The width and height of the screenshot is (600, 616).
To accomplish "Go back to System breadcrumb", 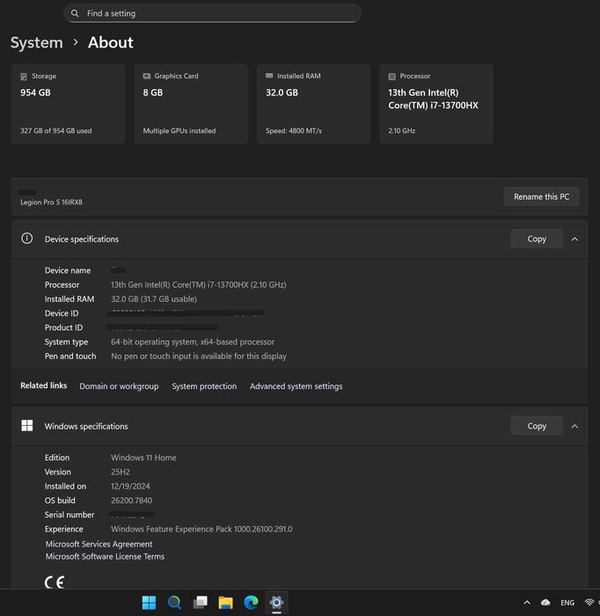I will pyautogui.click(x=37, y=42).
